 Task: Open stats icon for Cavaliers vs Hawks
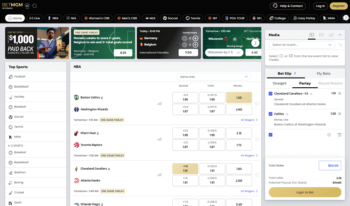[160, 175]
